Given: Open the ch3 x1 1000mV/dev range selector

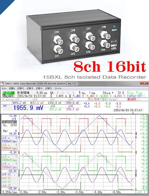Looking at the screenshot, I should [x=9, y=158].
